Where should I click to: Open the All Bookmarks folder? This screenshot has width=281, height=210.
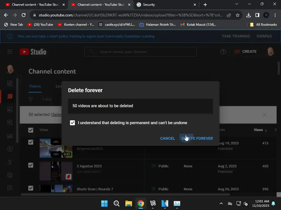263,25
